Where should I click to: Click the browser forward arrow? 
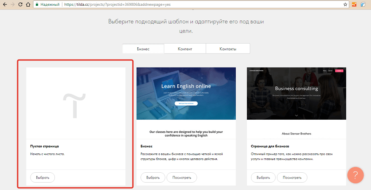click(14, 5)
